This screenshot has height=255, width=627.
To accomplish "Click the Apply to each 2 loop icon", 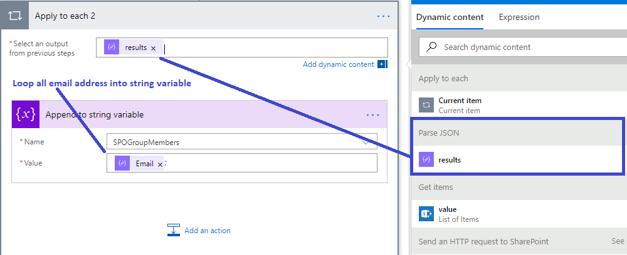I will [15, 16].
